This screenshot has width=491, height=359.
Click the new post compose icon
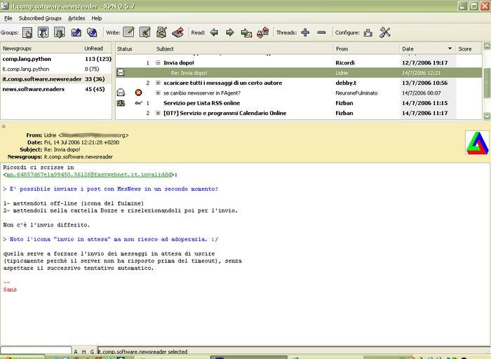point(129,32)
